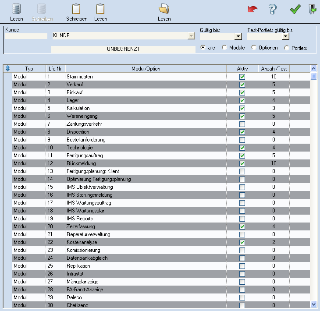Click the red undo arrow icon
Image resolution: width=320 pixels, height=311 pixels.
pos(252,9)
